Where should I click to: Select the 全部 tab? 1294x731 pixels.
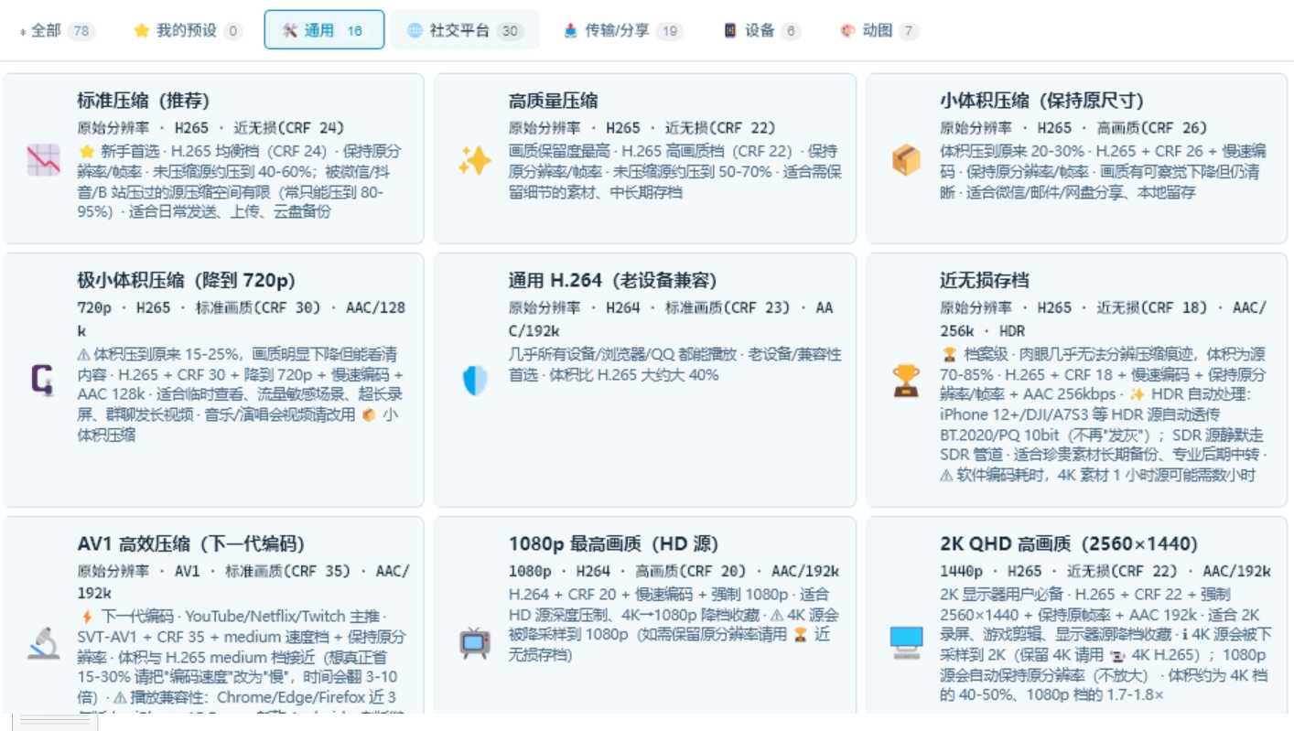coord(57,30)
